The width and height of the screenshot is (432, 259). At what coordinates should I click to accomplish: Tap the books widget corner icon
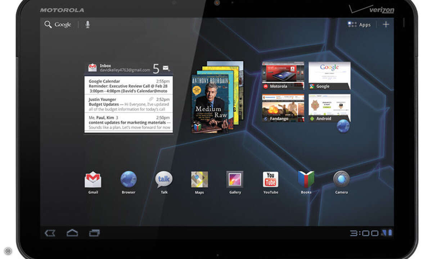pyautogui.click(x=197, y=127)
